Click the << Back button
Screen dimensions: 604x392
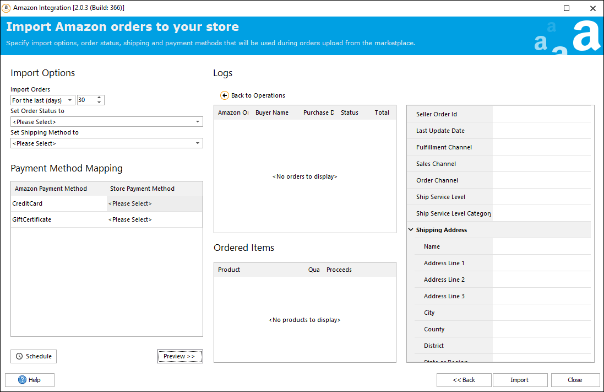[x=464, y=380]
